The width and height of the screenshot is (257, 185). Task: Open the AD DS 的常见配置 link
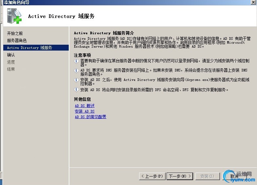90,117
